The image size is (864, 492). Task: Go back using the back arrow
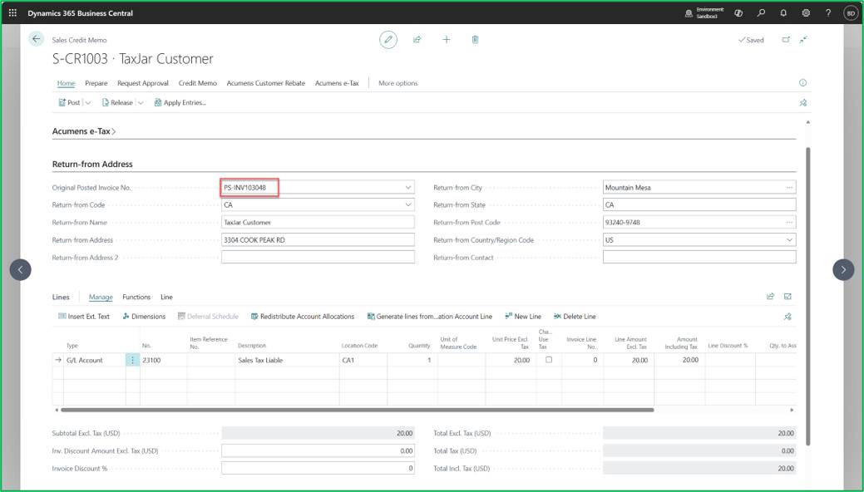[37, 39]
